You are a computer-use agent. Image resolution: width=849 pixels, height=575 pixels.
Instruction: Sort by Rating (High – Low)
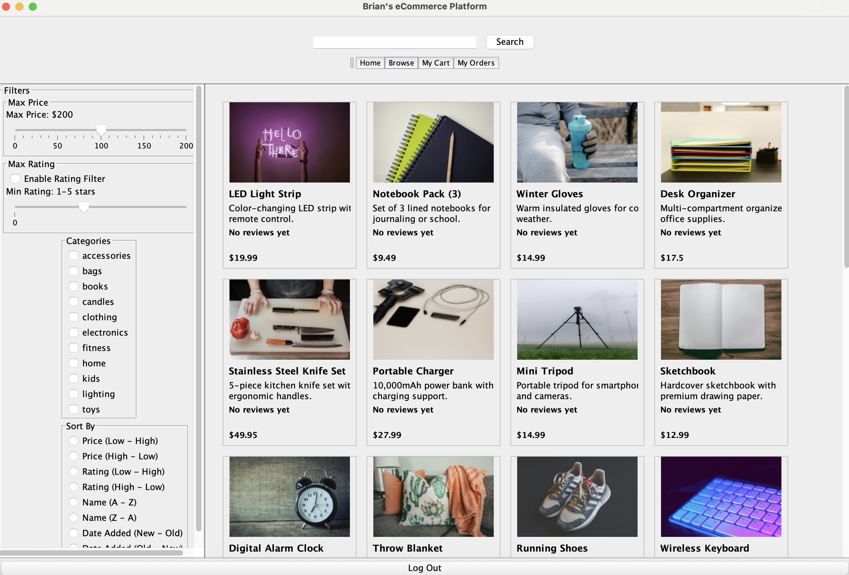point(74,487)
